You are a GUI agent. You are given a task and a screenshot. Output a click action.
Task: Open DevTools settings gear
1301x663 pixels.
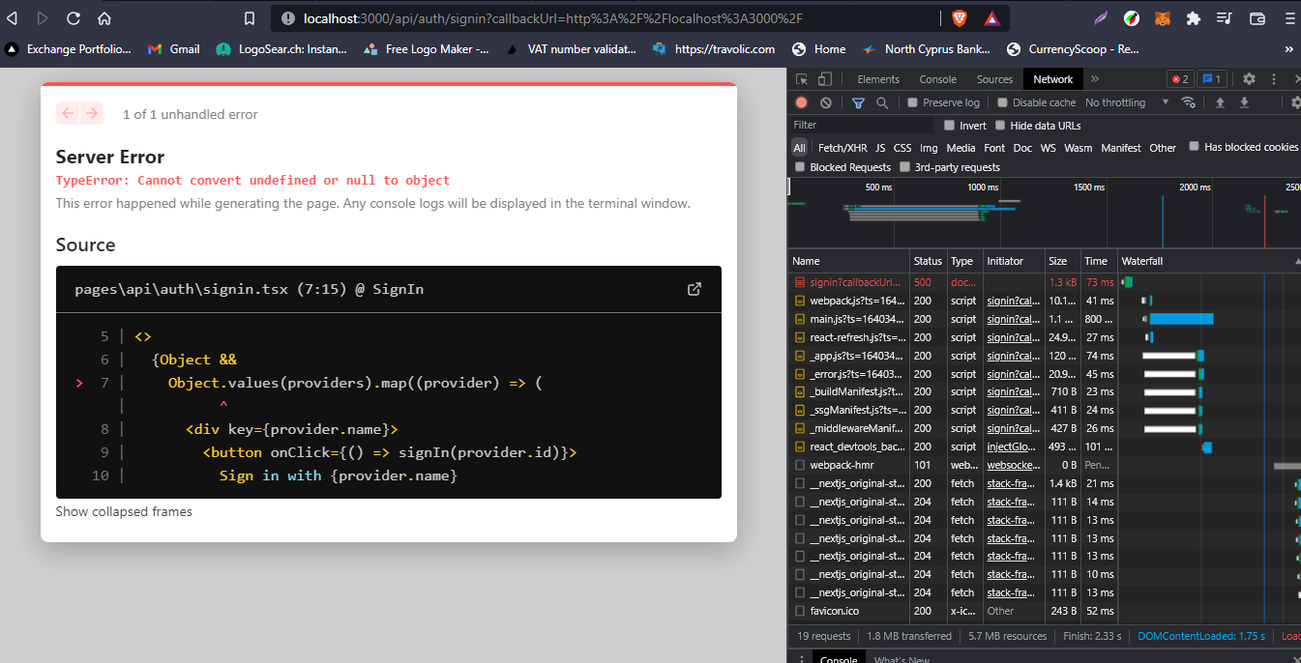1250,78
